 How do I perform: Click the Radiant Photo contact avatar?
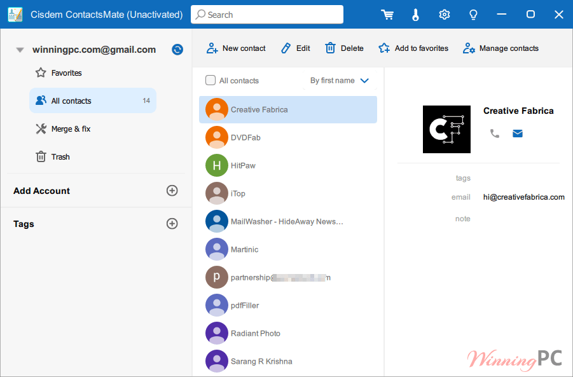(217, 333)
